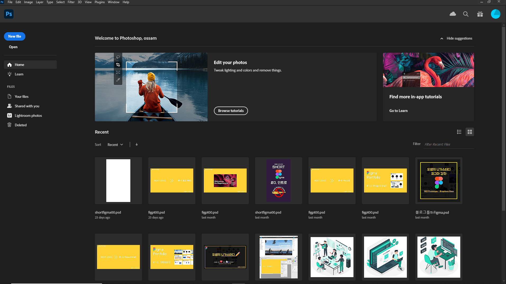
Task: Click the flamingo tutorial image
Action: coord(428,70)
